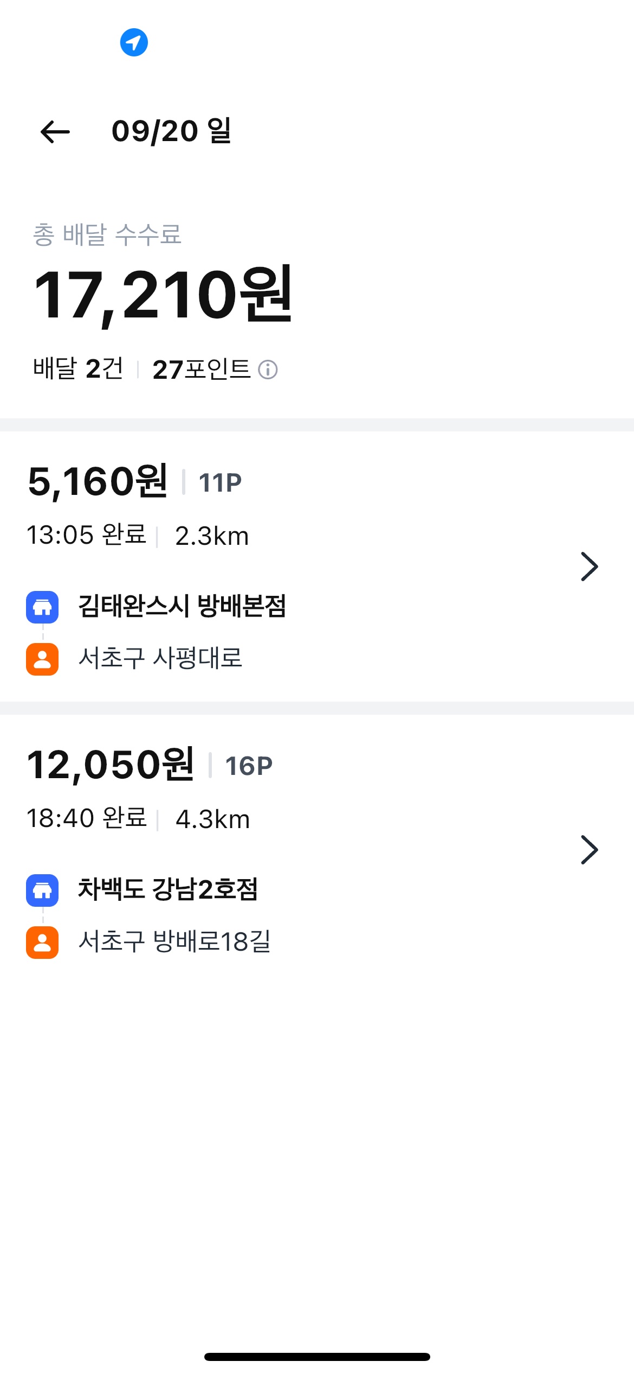The image size is (634, 1374).
Task: Tap the 16P points label
Action: [x=249, y=766]
